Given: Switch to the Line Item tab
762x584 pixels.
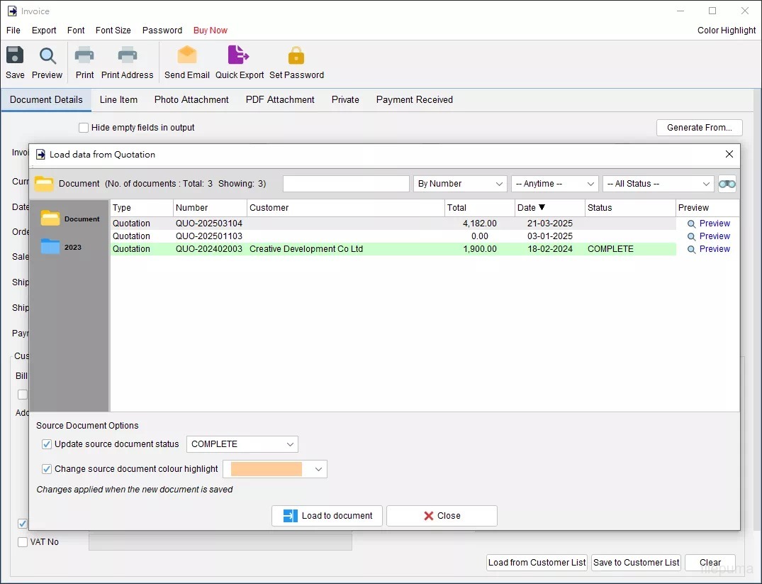Looking at the screenshot, I should [118, 100].
